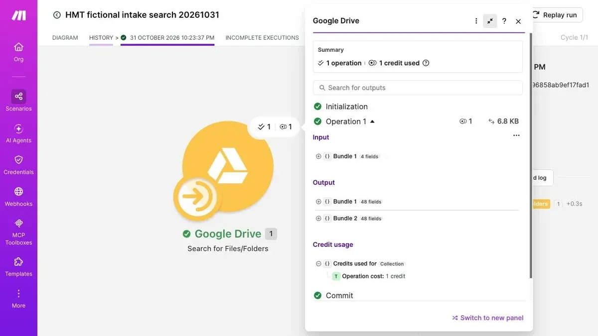Click the credit used info question icon

(x=426, y=63)
